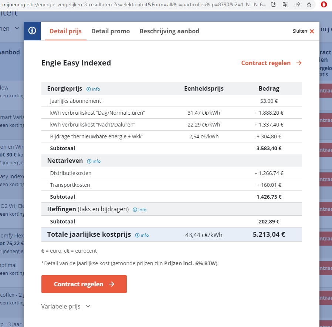Expand the Variabele prijs section
332x327 pixels.
point(66,306)
